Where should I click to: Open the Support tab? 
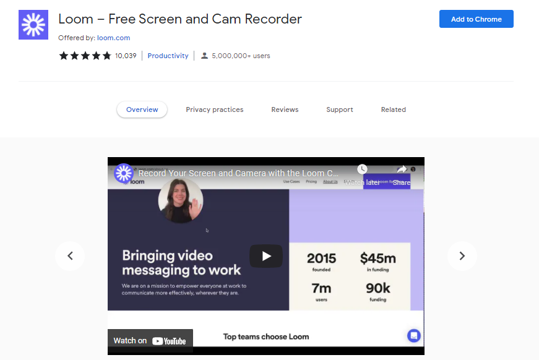340,109
